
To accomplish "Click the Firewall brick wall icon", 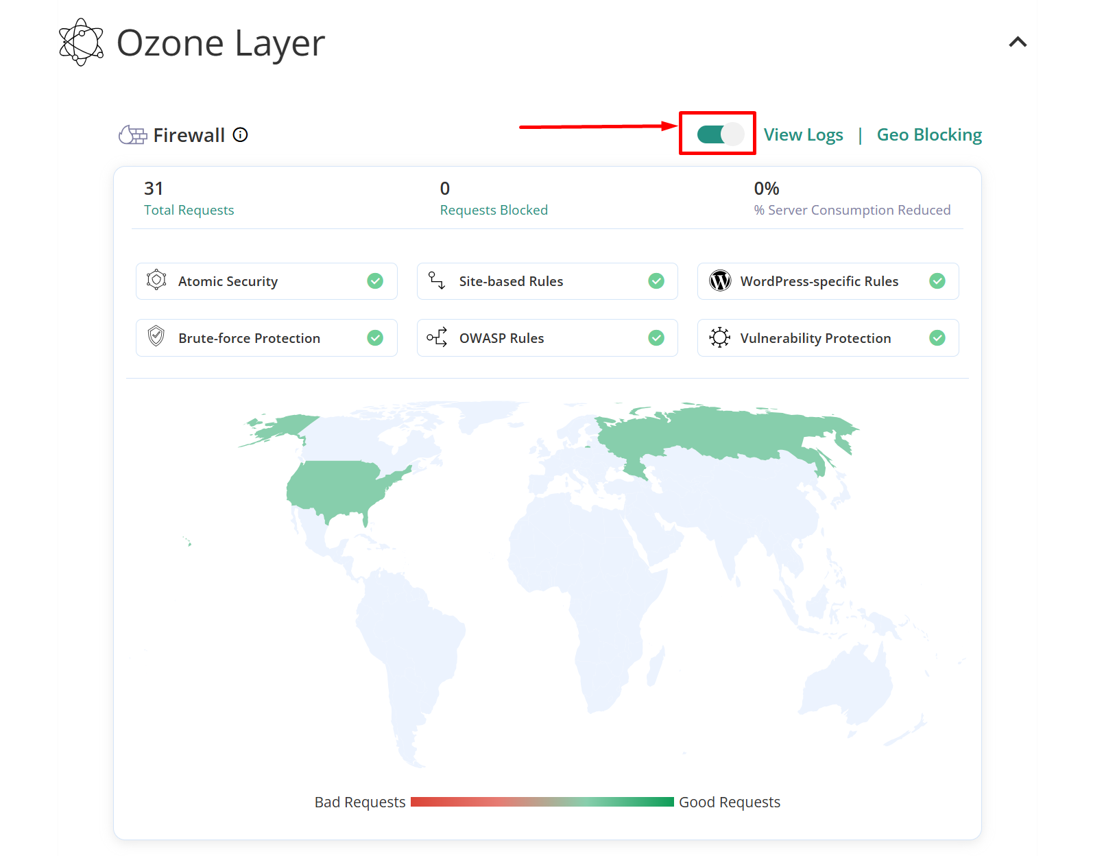I will click(x=132, y=135).
